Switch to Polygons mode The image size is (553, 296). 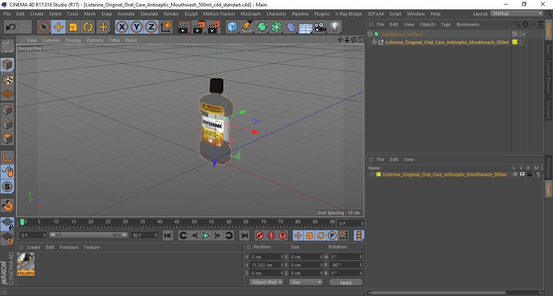(x=7, y=138)
